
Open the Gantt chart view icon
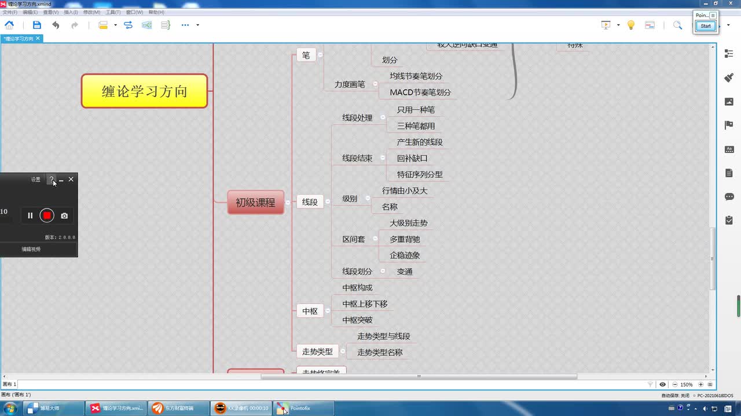tap(650, 25)
